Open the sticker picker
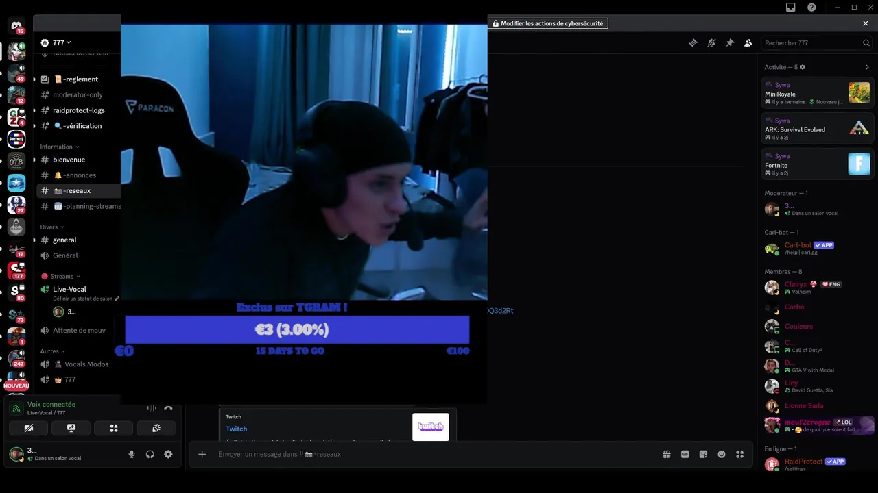The width and height of the screenshot is (878, 493). [x=703, y=454]
